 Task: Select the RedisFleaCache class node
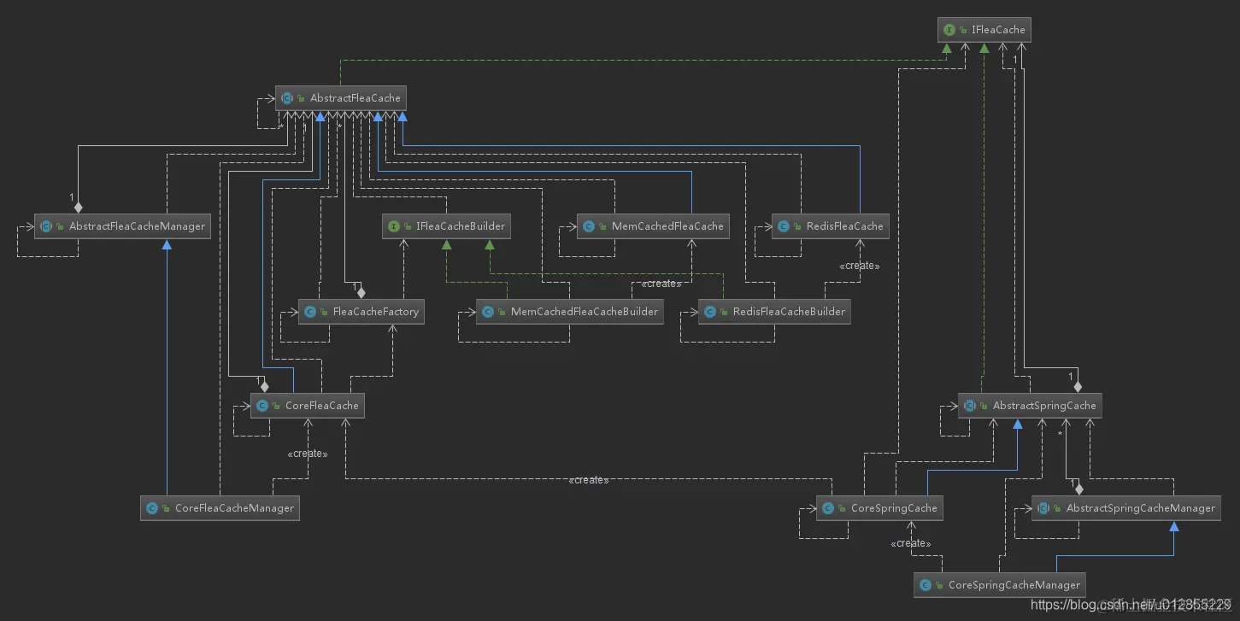click(x=831, y=226)
